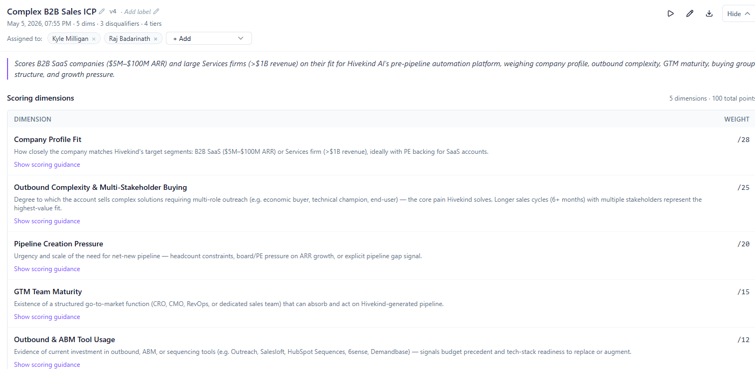
Task: Show scoring guidance for Outbound & ABM Tool Usage
Action: tap(47, 365)
